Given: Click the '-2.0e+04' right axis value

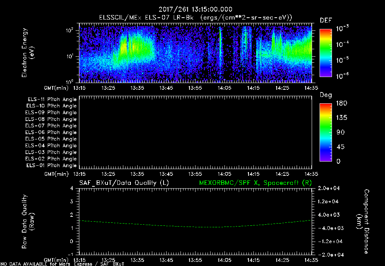Looking at the screenshot, I should coord(331,255).
